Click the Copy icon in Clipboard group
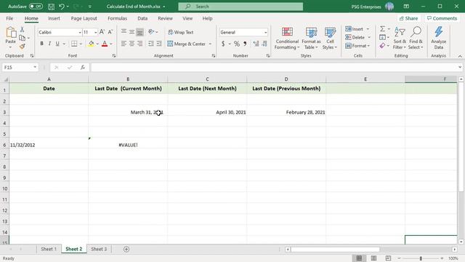The height and width of the screenshot is (262, 465). [x=22, y=38]
